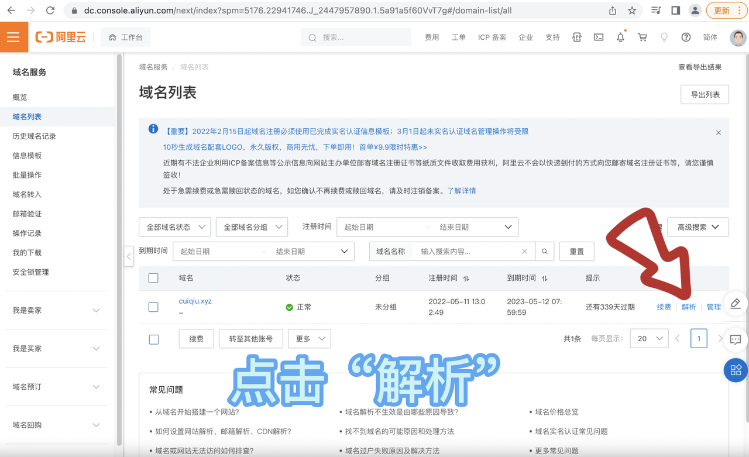
Task: Reload the page with refresh icon
Action: pyautogui.click(x=50, y=11)
